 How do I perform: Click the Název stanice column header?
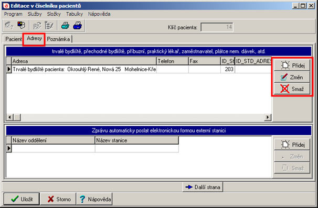[136, 140]
